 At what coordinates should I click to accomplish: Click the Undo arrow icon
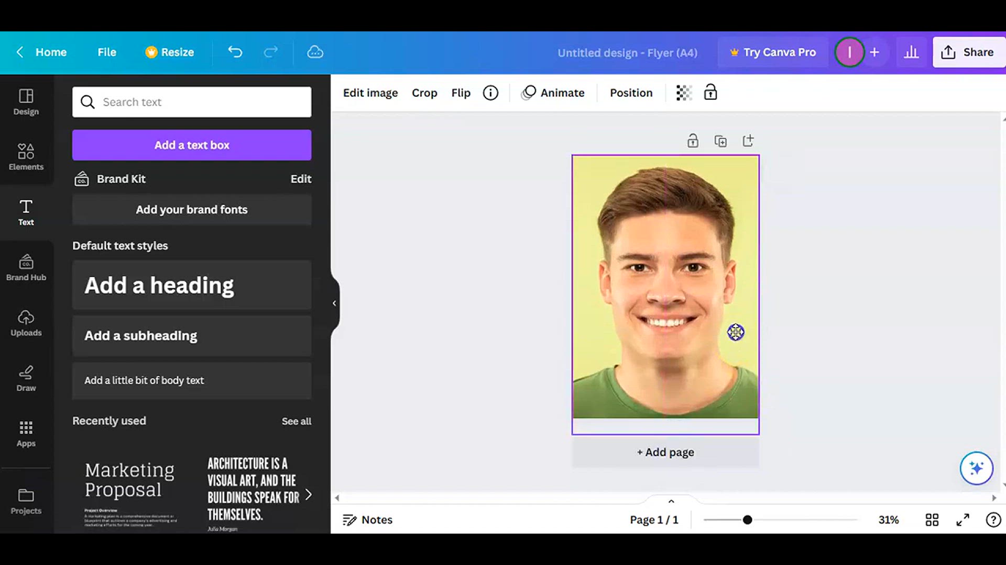pos(235,52)
